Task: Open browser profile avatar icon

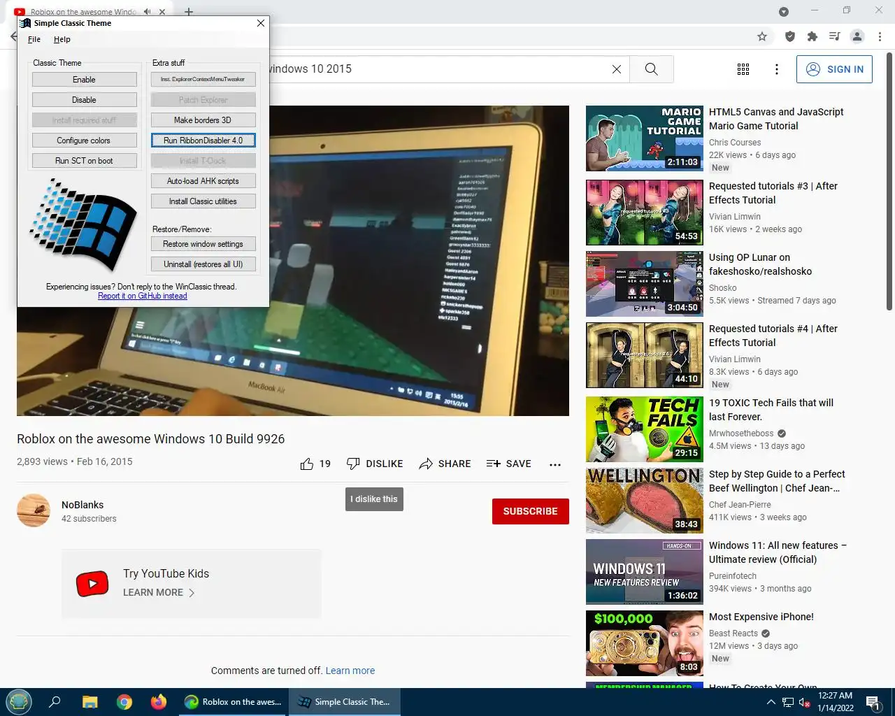Action: coord(857,36)
